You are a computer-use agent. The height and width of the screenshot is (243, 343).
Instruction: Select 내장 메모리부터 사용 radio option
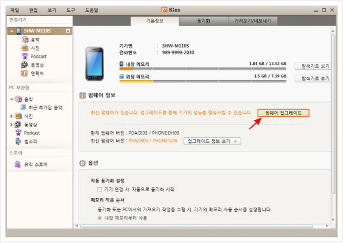click(100, 218)
